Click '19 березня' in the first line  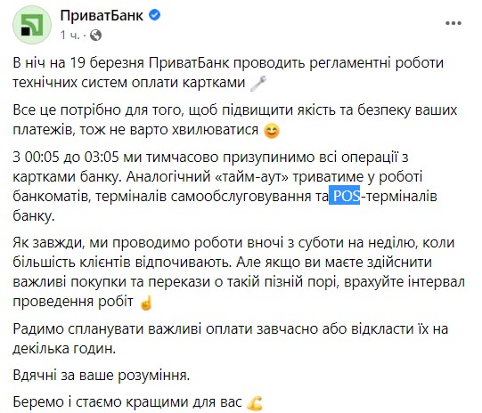tap(107, 63)
